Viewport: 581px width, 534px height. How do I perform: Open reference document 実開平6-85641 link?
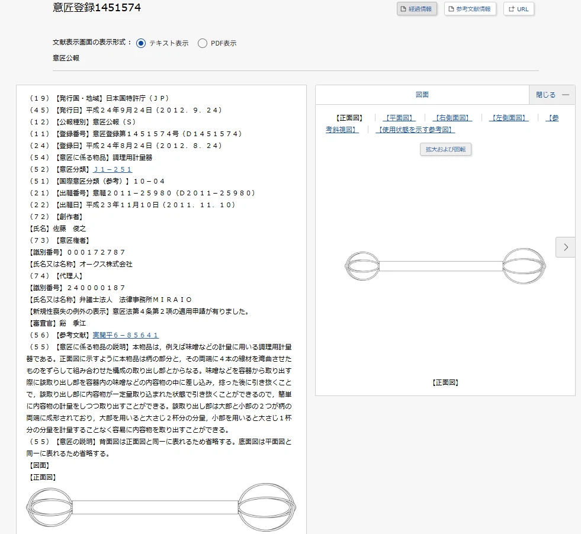coord(126,335)
